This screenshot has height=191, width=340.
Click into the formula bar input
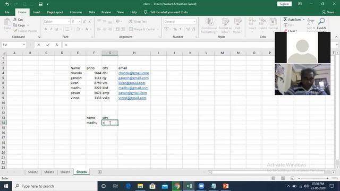point(168,45)
